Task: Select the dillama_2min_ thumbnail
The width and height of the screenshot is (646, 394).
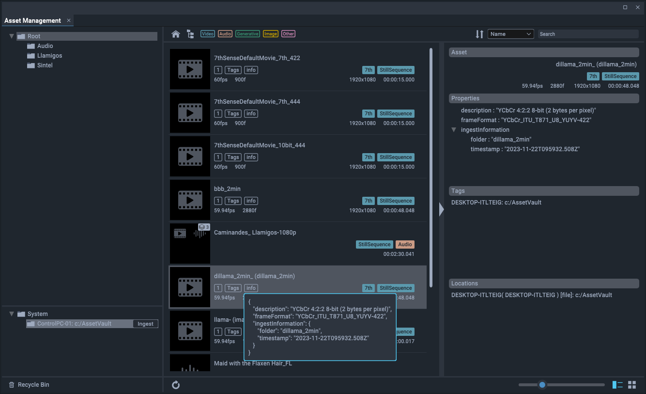Action: [x=190, y=287]
